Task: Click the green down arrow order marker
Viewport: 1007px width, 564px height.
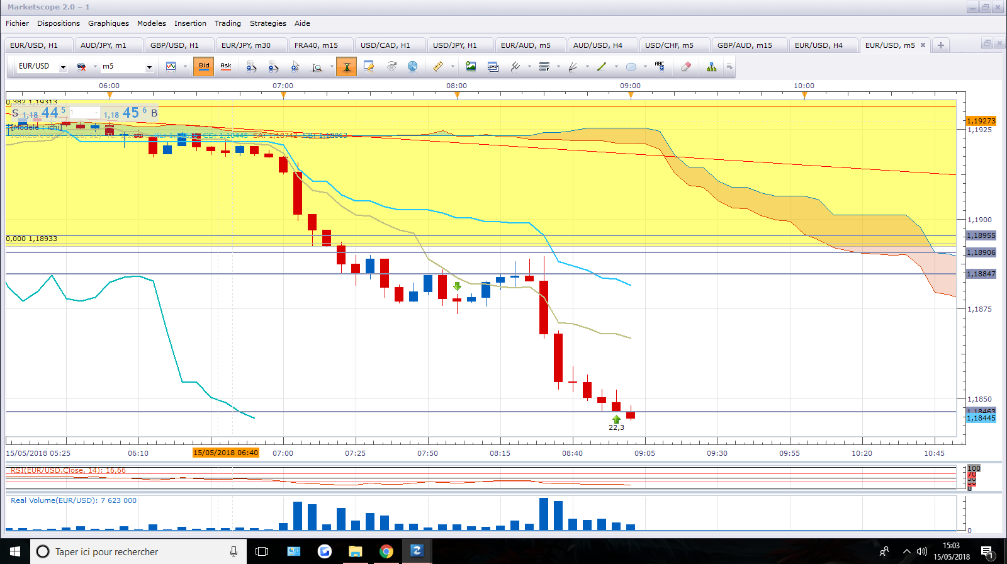Action: 457,286
